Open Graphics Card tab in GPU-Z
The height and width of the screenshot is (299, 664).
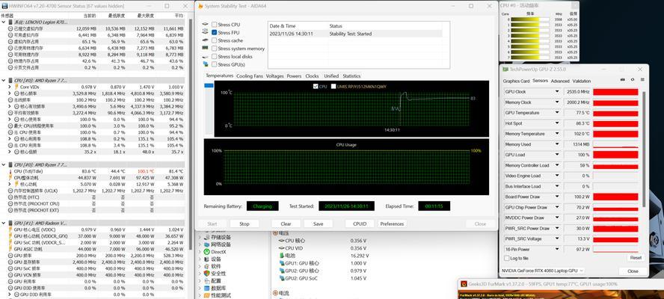point(516,81)
